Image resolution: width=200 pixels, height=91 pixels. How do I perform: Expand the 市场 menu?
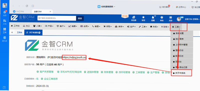click(x=154, y=26)
